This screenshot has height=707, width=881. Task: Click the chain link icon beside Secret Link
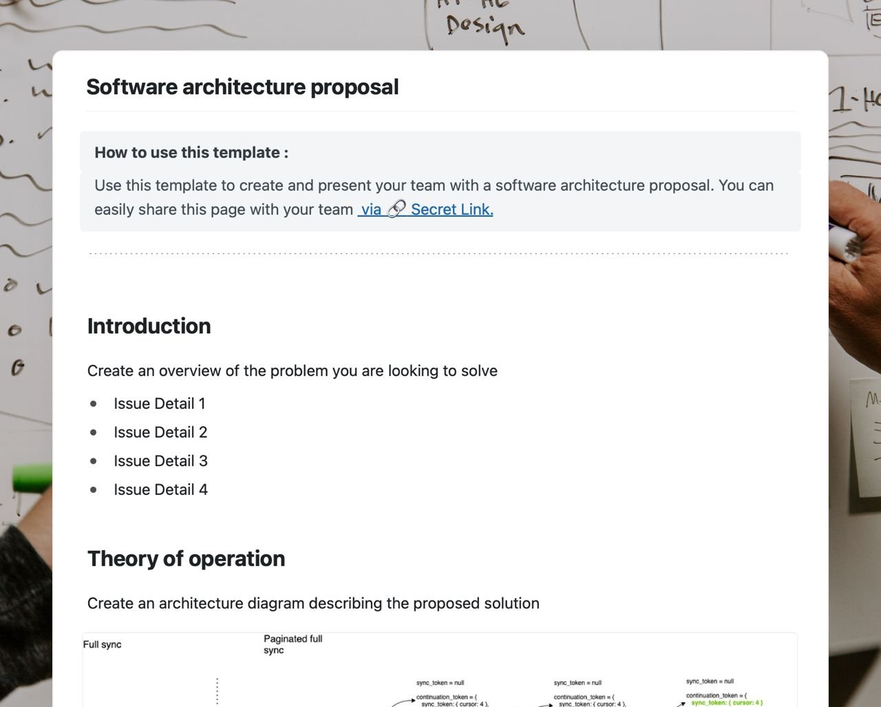pyautogui.click(x=395, y=208)
